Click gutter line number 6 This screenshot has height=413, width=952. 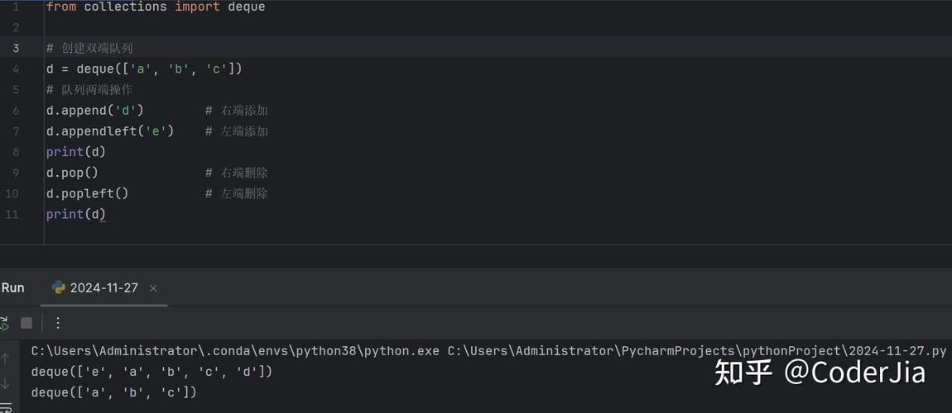15,111
